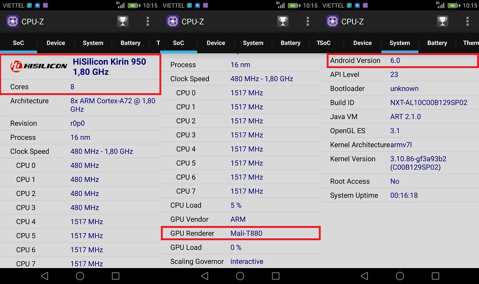Tap battery 96 indicator on right phone status bar

click(454, 6)
